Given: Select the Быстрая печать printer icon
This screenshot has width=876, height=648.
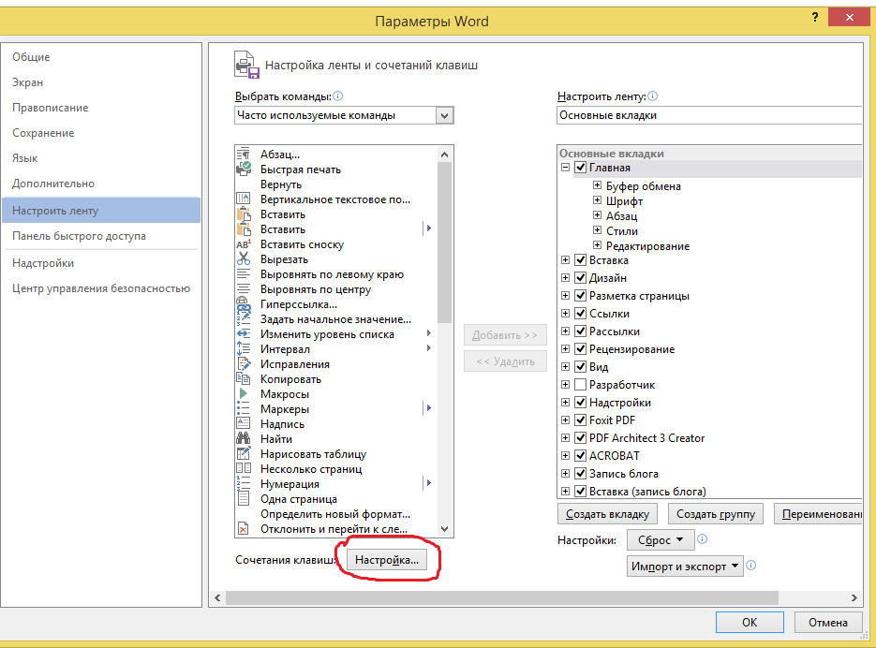Looking at the screenshot, I should point(244,169).
